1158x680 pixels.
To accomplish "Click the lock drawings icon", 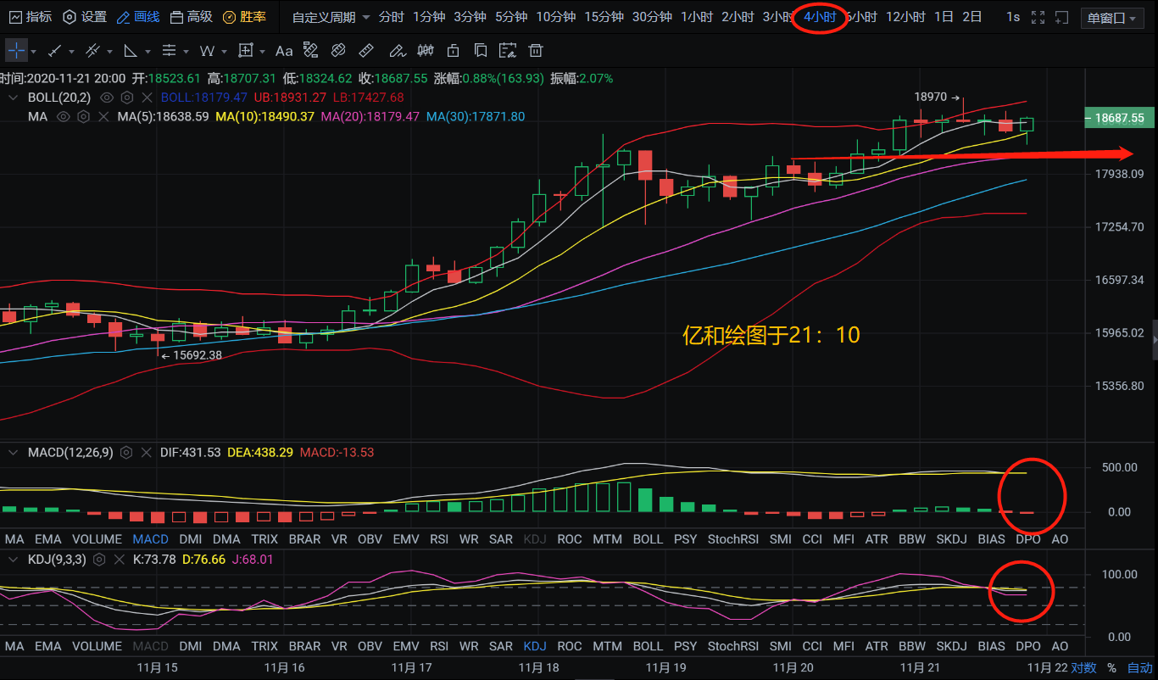I will [454, 51].
